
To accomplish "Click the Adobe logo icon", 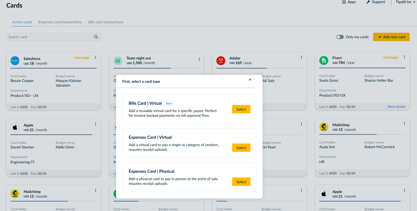I will pos(221,61).
